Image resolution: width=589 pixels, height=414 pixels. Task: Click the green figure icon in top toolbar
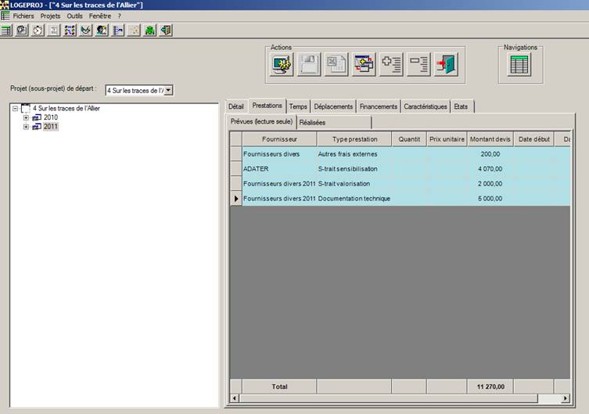[150, 31]
